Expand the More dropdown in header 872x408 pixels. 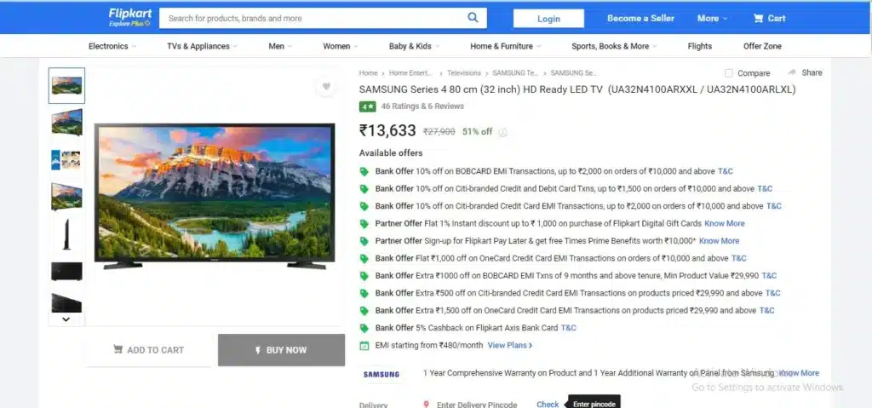pos(712,19)
